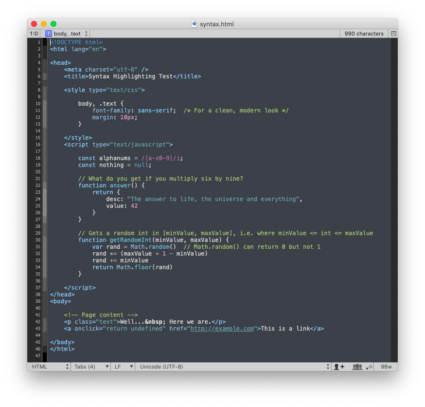
Task: Click the 1:0 cursor position indicator
Action: (34, 34)
